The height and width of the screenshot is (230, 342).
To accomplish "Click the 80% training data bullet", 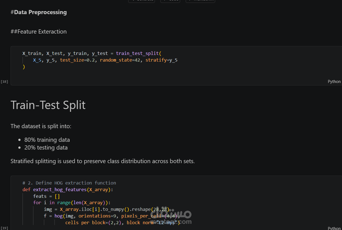I will point(47,140).
